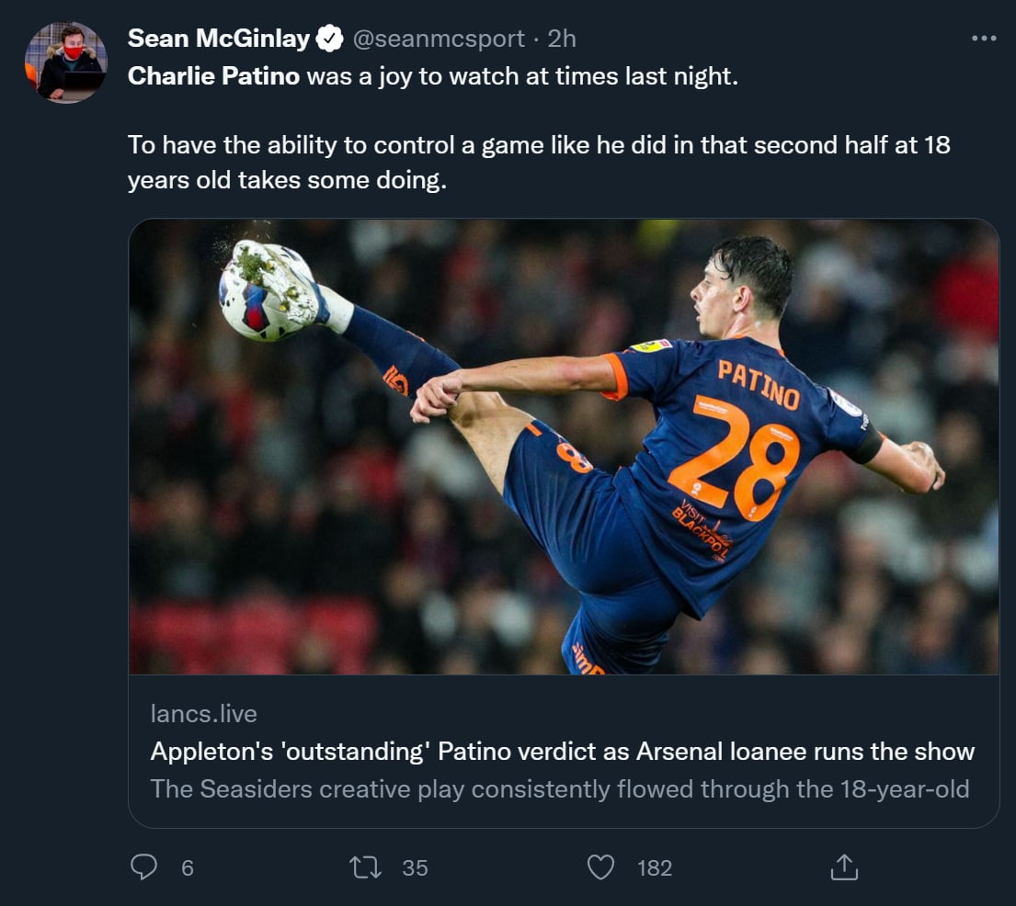The width and height of the screenshot is (1016, 906).
Task: Open the three-dot more options menu
Action: (983, 39)
